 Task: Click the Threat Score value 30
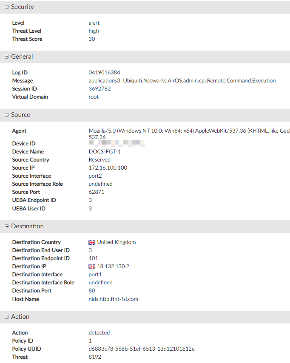[91, 39]
